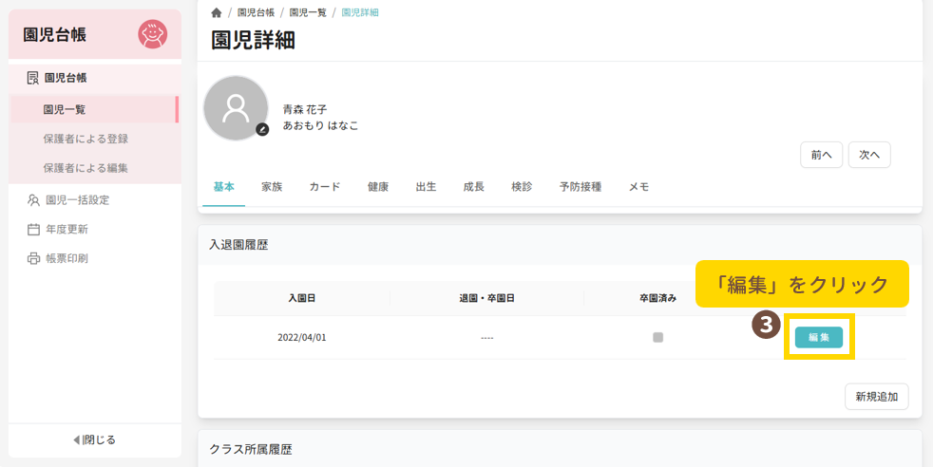Click the pink child face logo icon

[x=152, y=35]
